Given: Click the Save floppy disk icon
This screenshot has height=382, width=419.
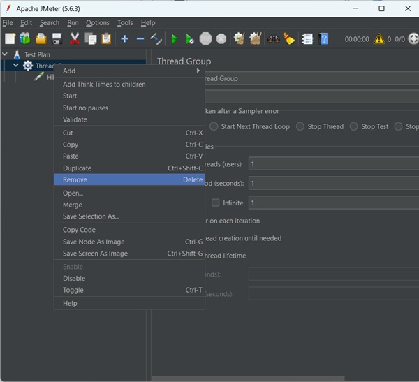Looking at the screenshot, I should 57,38.
